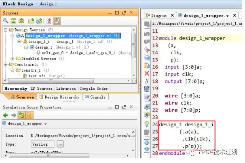This screenshot has width=245, height=163.
Task: Click the Expand All icon in Sources
Action: click(21, 21)
